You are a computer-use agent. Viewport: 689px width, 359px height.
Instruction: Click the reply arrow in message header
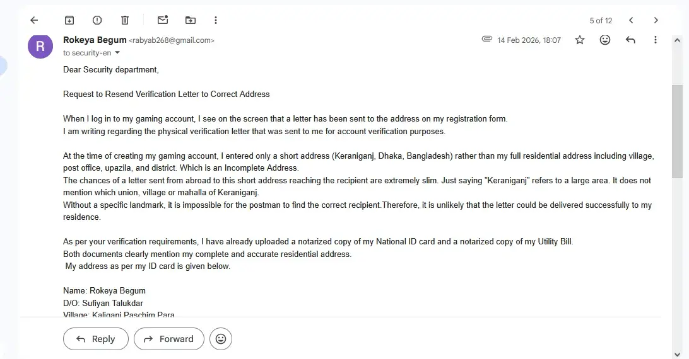[x=630, y=40]
